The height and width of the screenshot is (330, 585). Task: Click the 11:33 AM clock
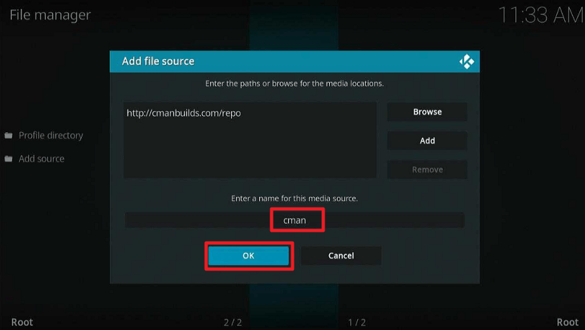pos(541,16)
